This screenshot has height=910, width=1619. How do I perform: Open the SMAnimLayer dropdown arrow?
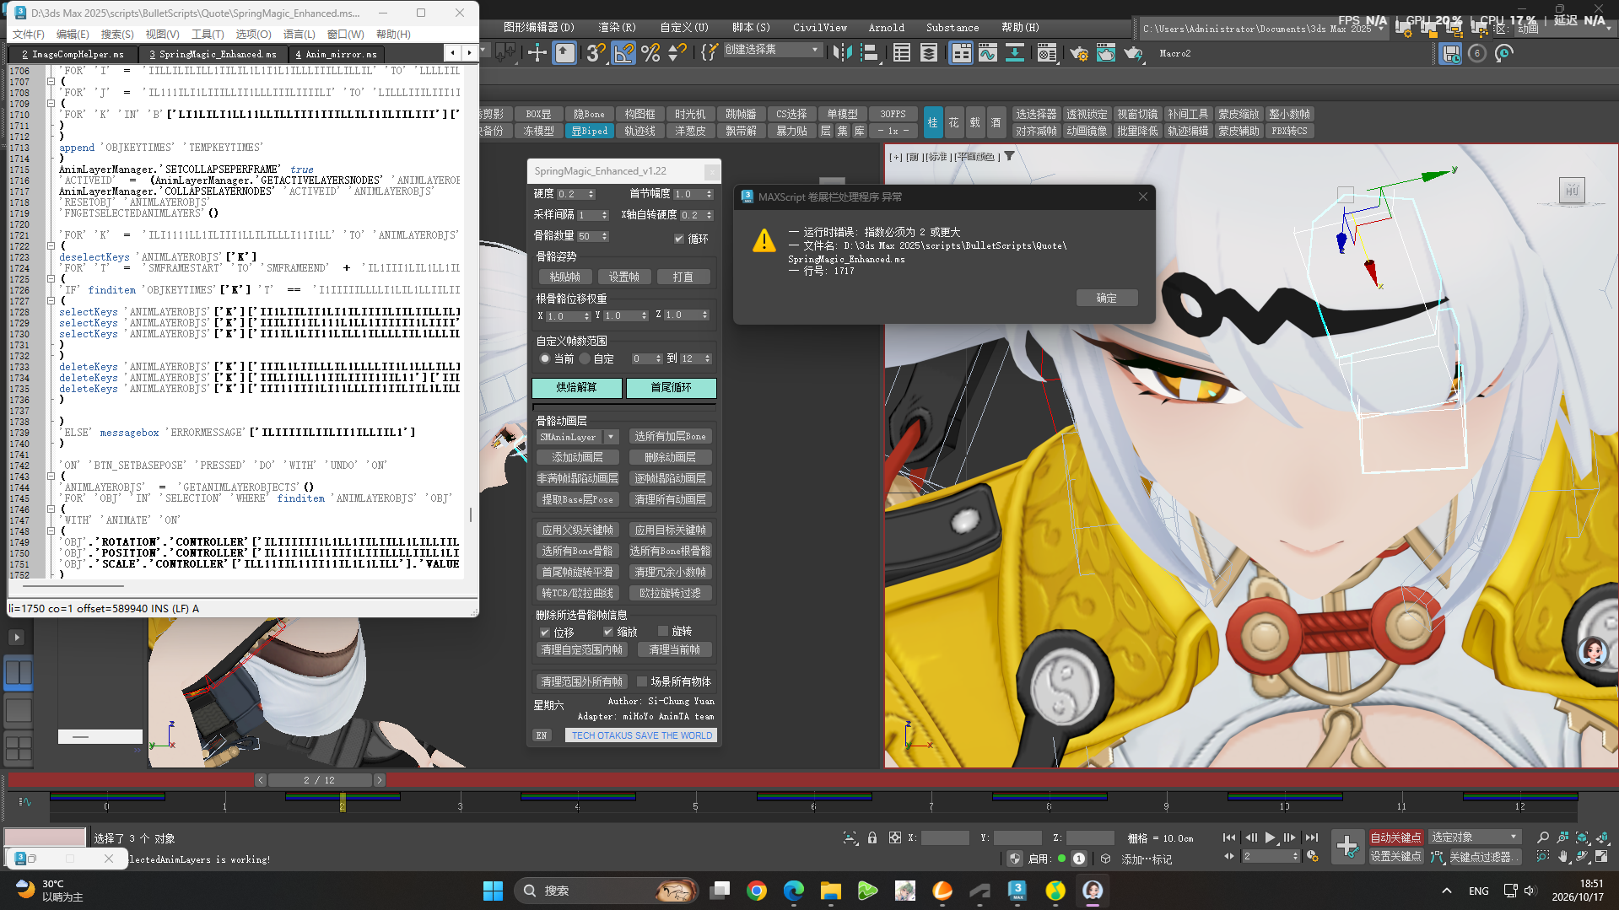click(611, 437)
